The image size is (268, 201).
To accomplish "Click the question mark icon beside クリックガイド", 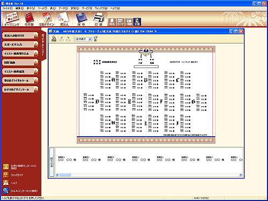I will coord(6,175).
